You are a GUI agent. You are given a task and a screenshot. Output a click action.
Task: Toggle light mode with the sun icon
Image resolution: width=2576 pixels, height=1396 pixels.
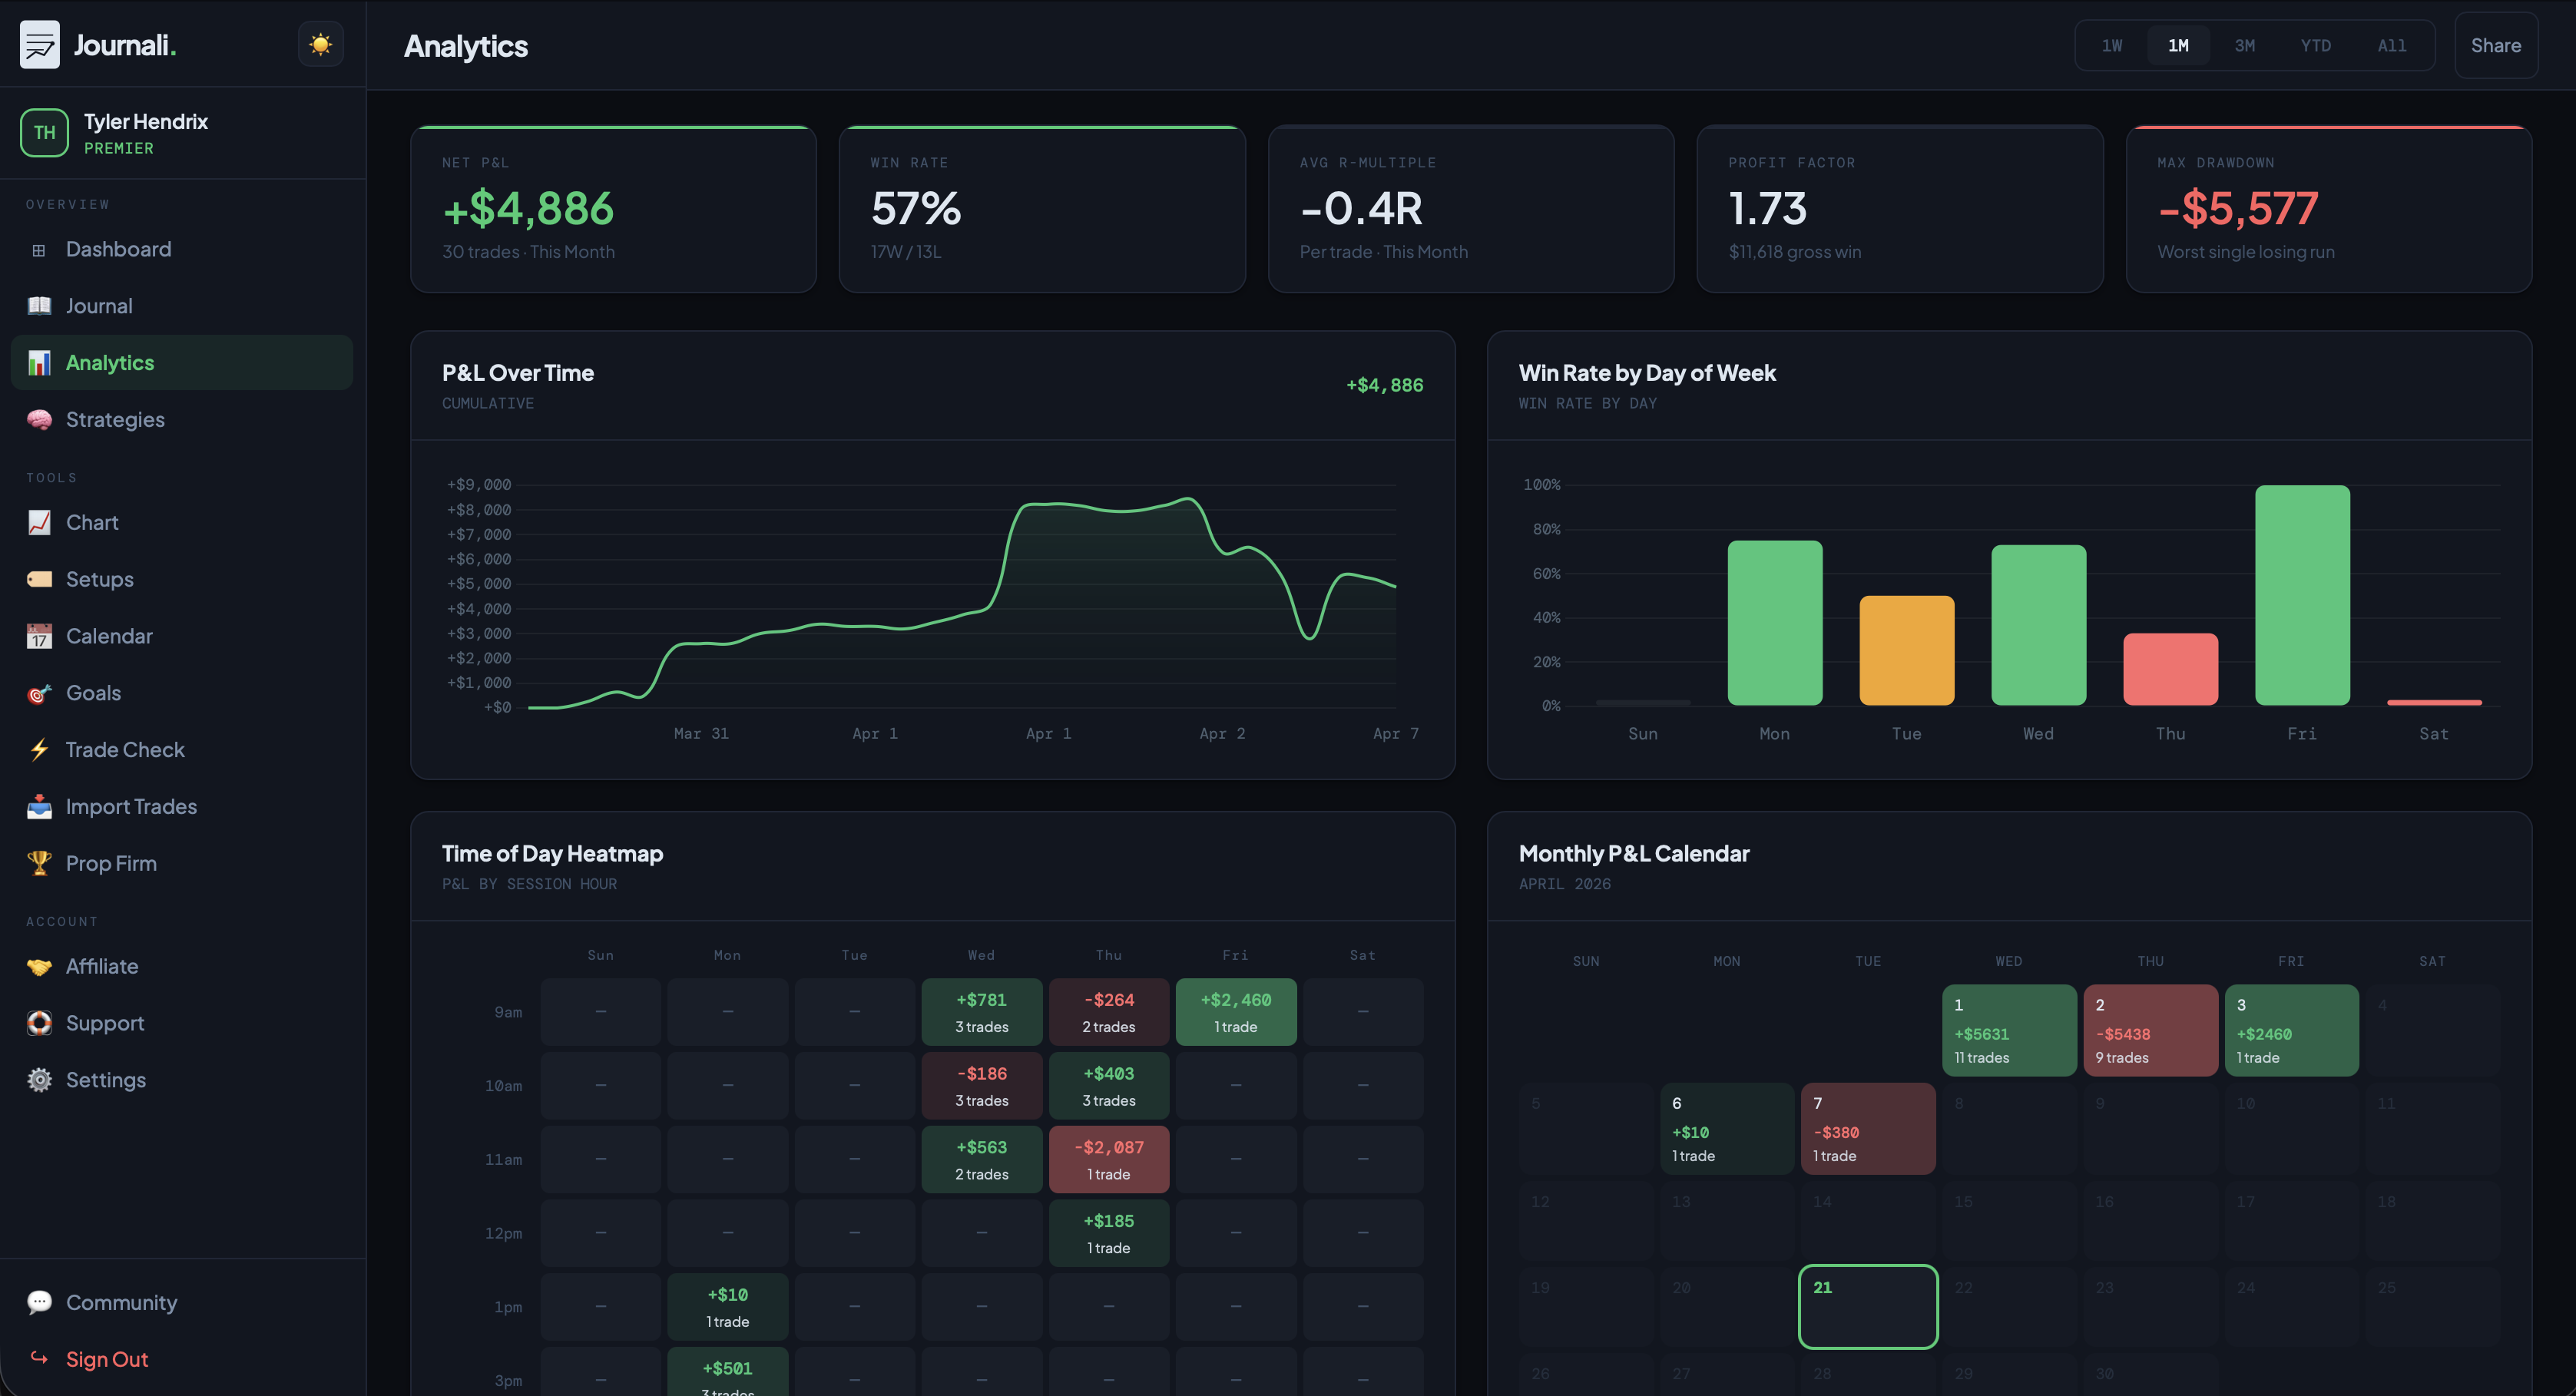tap(320, 45)
